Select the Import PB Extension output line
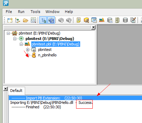 pyautogui.click(x=75, y=98)
